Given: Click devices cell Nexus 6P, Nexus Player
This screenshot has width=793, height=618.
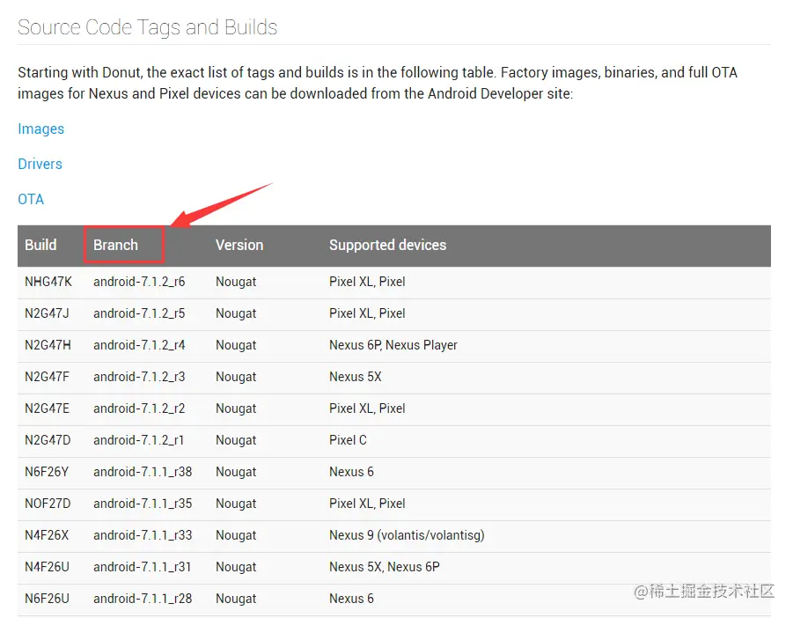Looking at the screenshot, I should (393, 345).
